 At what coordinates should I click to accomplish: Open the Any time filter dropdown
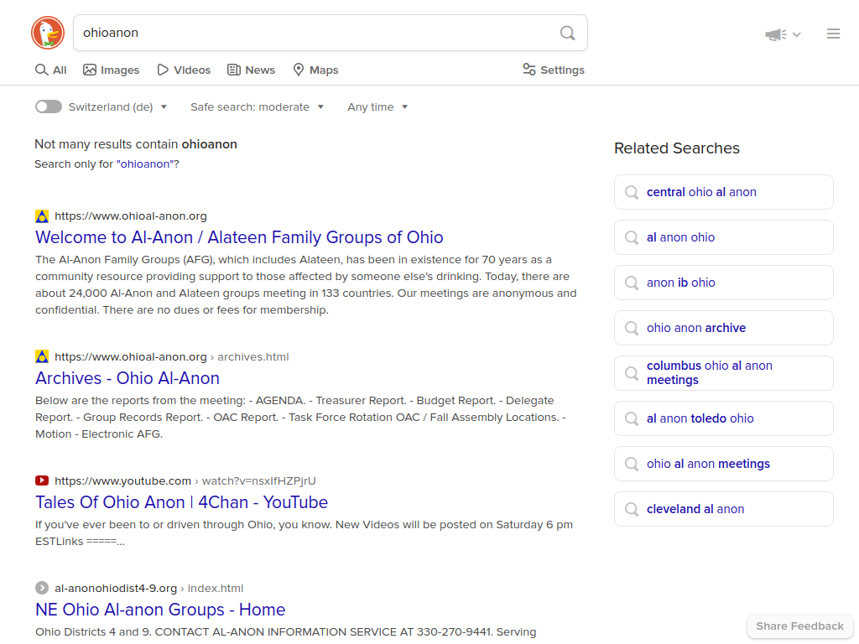pos(377,107)
